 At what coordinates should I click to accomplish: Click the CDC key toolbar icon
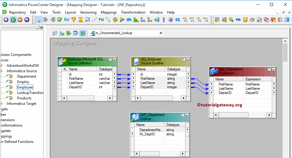click(x=217, y=20)
